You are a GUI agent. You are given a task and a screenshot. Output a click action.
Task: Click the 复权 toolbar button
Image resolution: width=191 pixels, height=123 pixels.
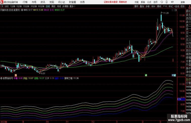click(136, 6)
